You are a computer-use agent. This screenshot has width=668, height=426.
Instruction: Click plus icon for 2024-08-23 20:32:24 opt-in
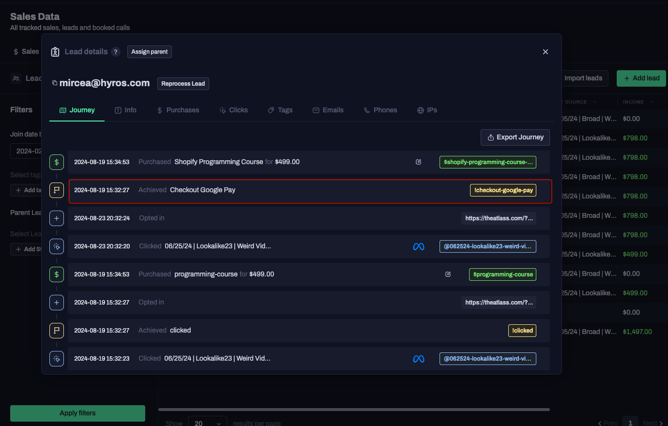57,218
